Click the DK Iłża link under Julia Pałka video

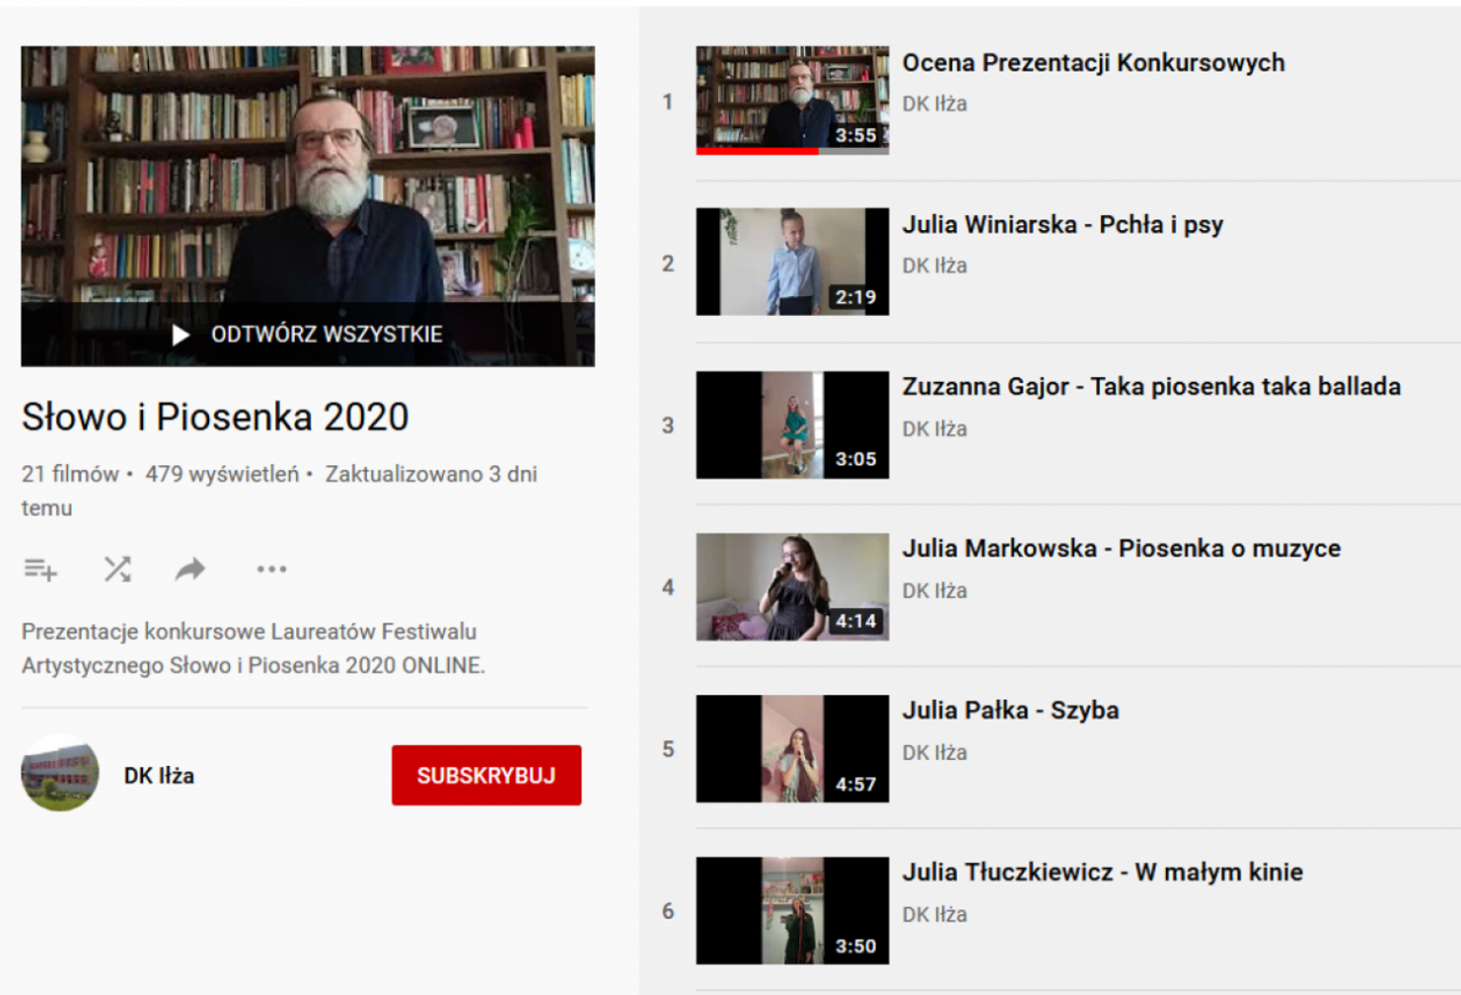(935, 752)
